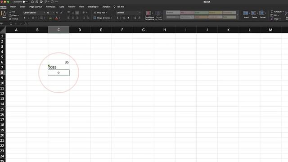Open the Developer ribbon tab

(x=93, y=7)
